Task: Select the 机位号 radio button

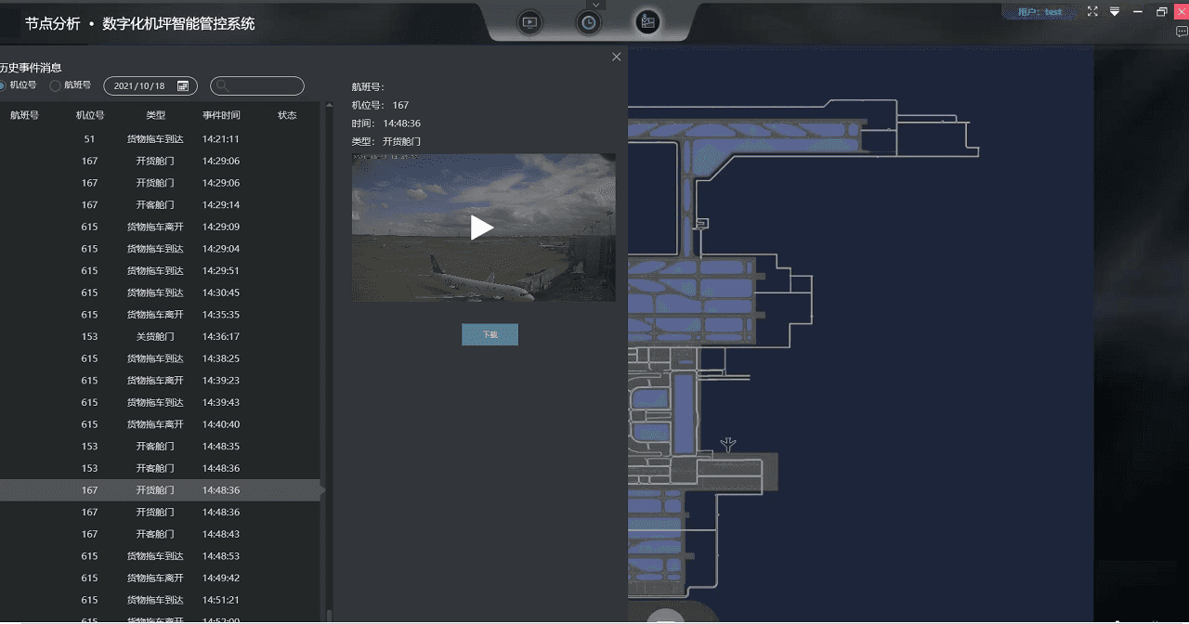Action: coord(3,85)
